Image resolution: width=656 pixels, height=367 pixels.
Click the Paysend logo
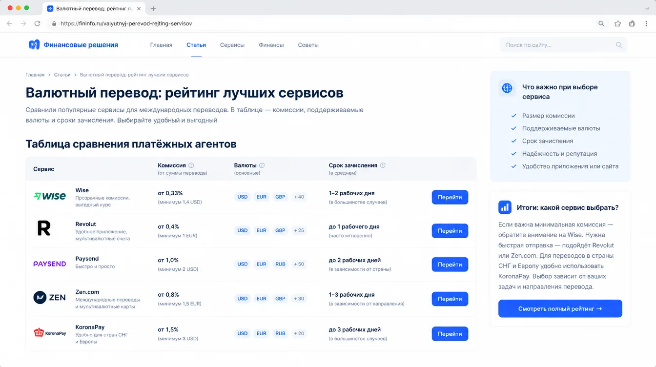pos(50,264)
